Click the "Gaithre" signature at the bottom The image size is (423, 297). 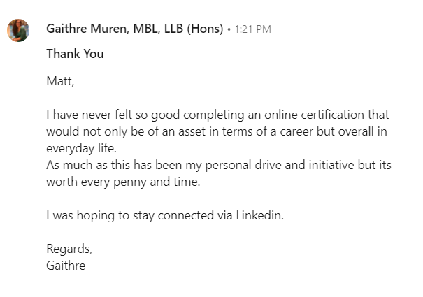coord(66,266)
